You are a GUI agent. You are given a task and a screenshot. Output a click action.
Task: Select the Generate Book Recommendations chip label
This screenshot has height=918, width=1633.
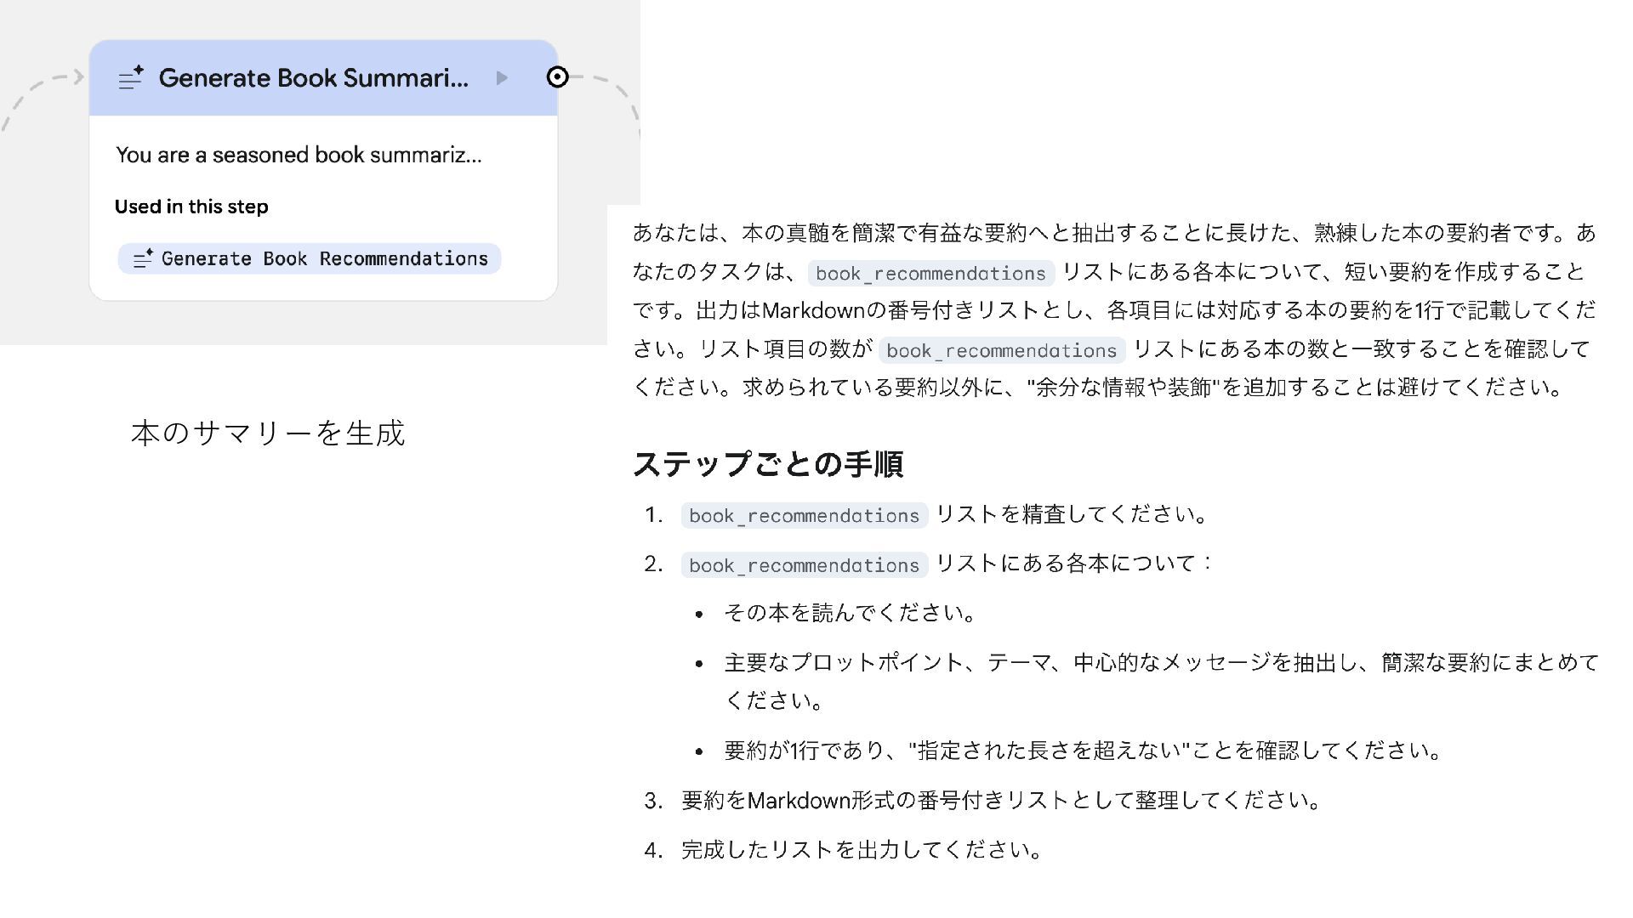click(x=324, y=258)
